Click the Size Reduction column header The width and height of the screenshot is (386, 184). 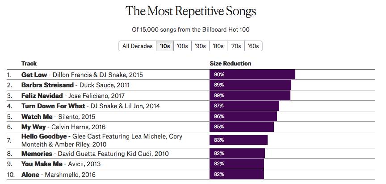coord(230,63)
